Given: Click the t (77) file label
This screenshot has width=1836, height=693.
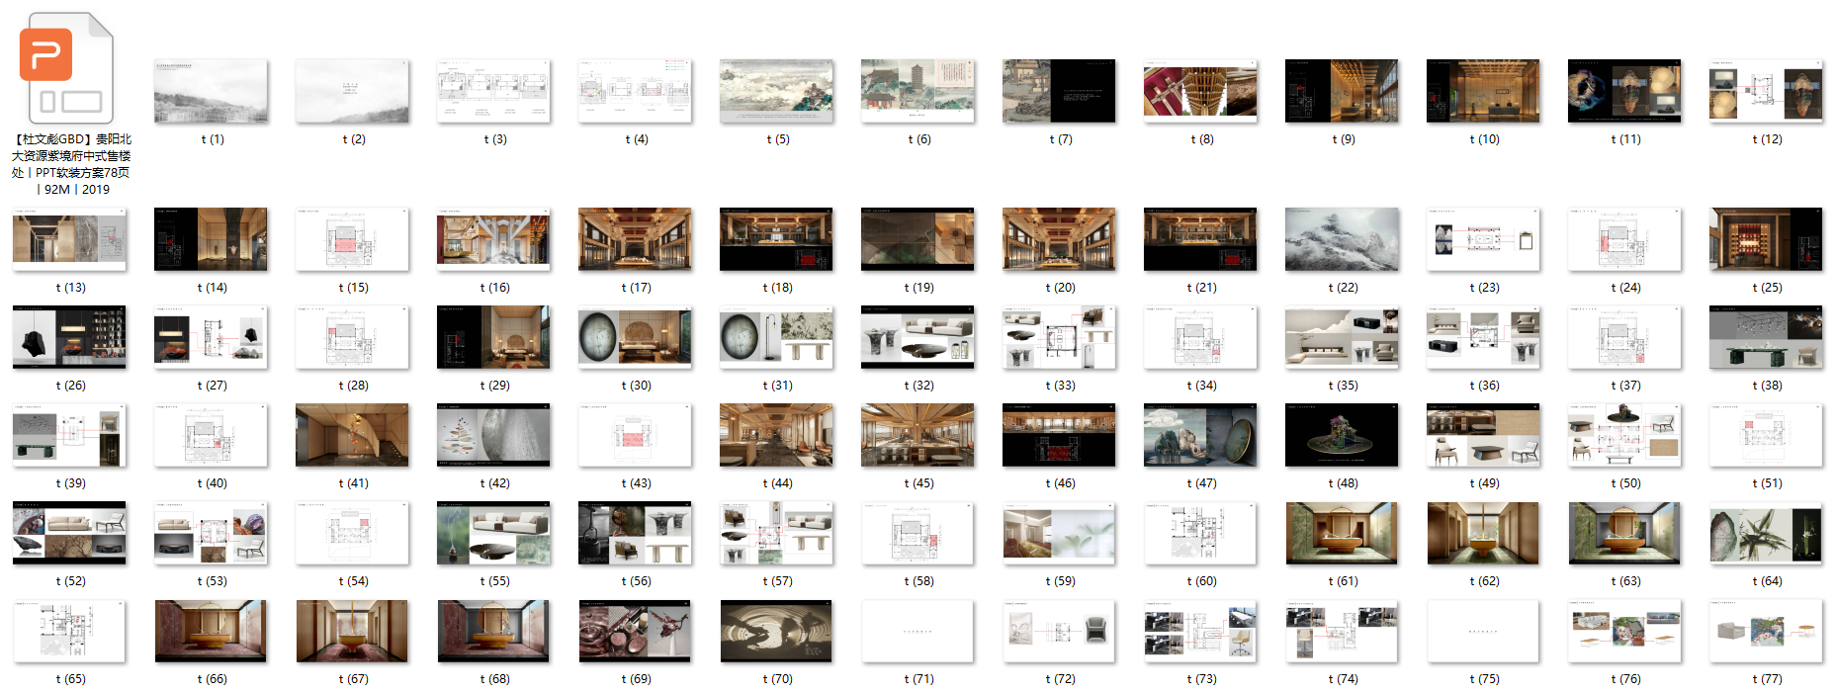Looking at the screenshot, I should pos(1767,679).
